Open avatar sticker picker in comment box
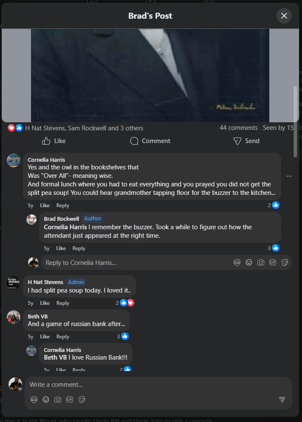Image resolution: width=302 pixels, height=422 pixels. point(34,399)
